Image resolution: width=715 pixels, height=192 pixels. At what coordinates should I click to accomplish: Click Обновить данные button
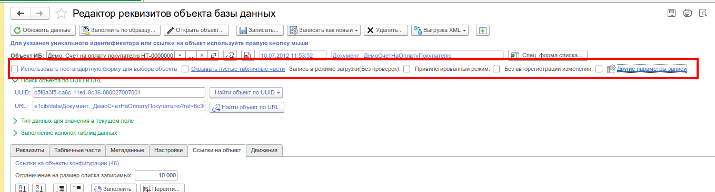pos(44,30)
